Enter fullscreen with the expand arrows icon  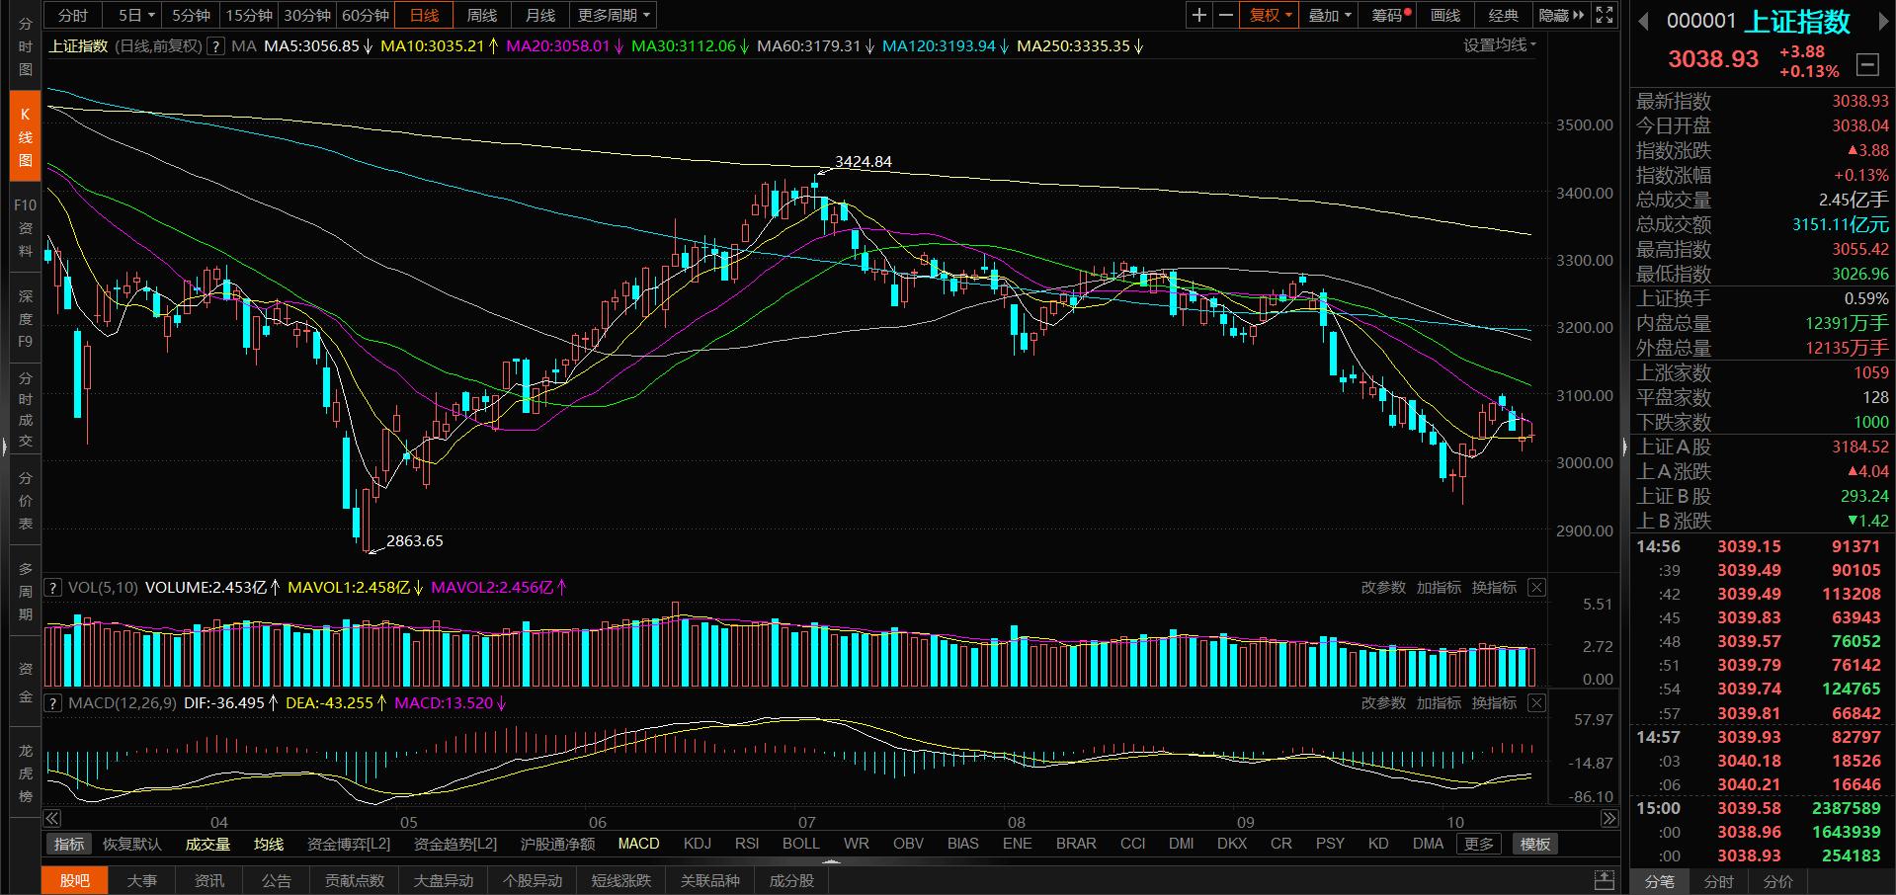click(1605, 15)
